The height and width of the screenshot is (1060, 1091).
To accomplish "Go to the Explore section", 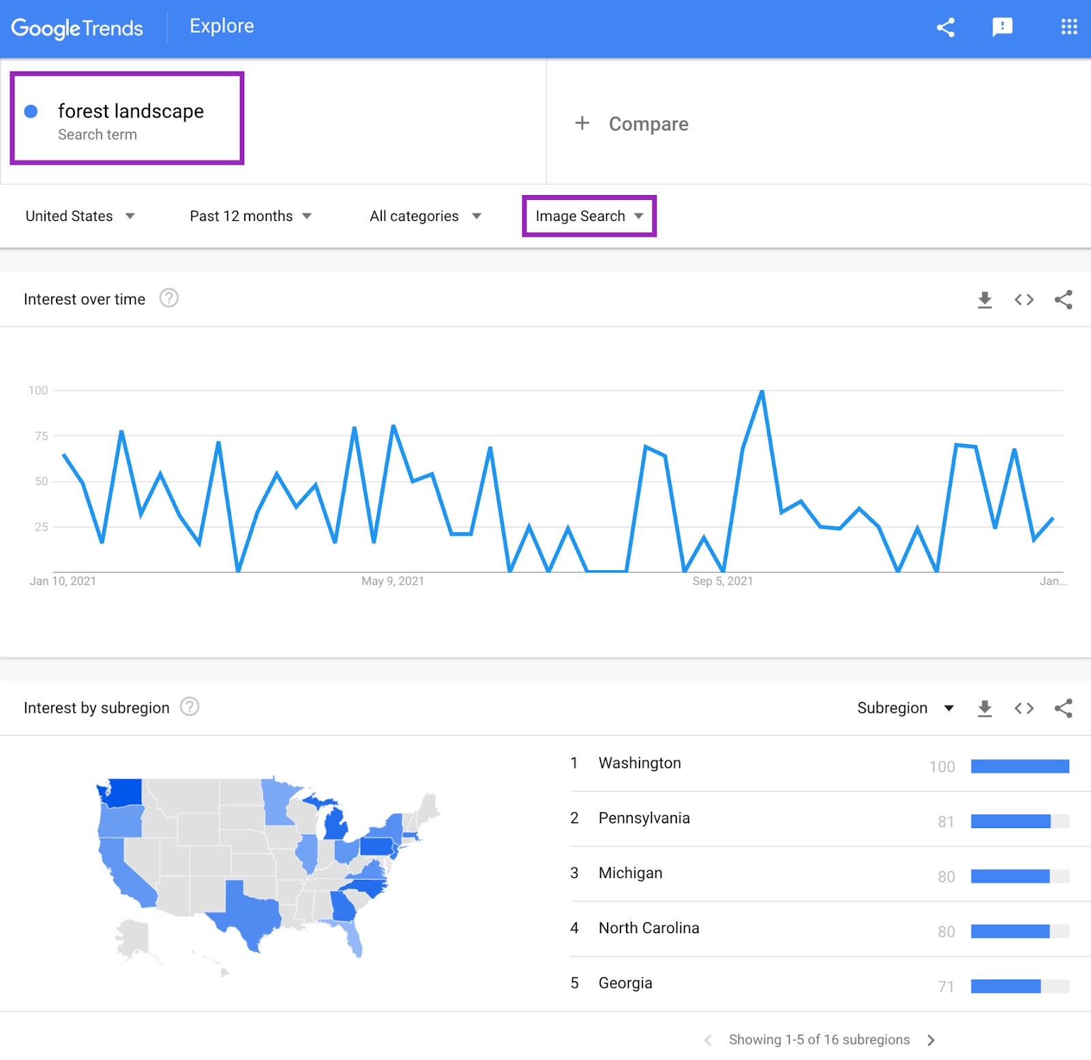I will tap(222, 26).
